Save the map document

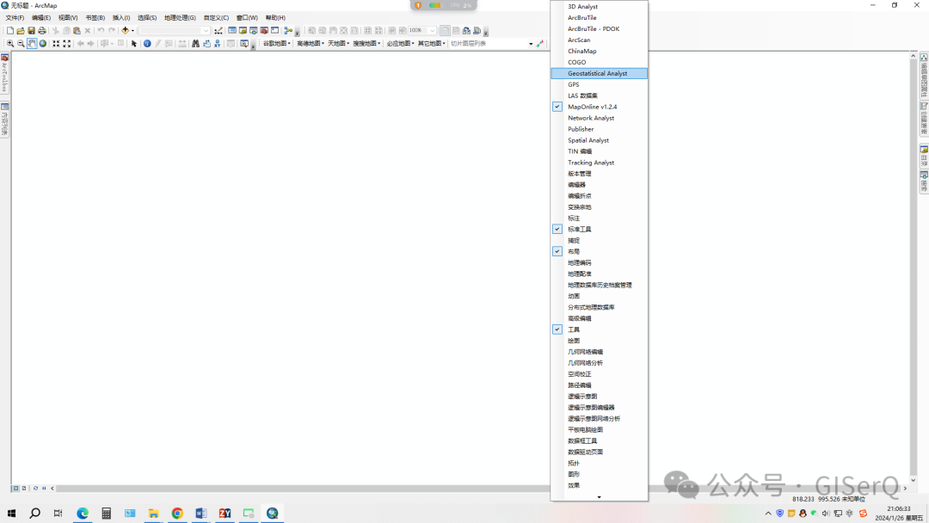coord(33,29)
